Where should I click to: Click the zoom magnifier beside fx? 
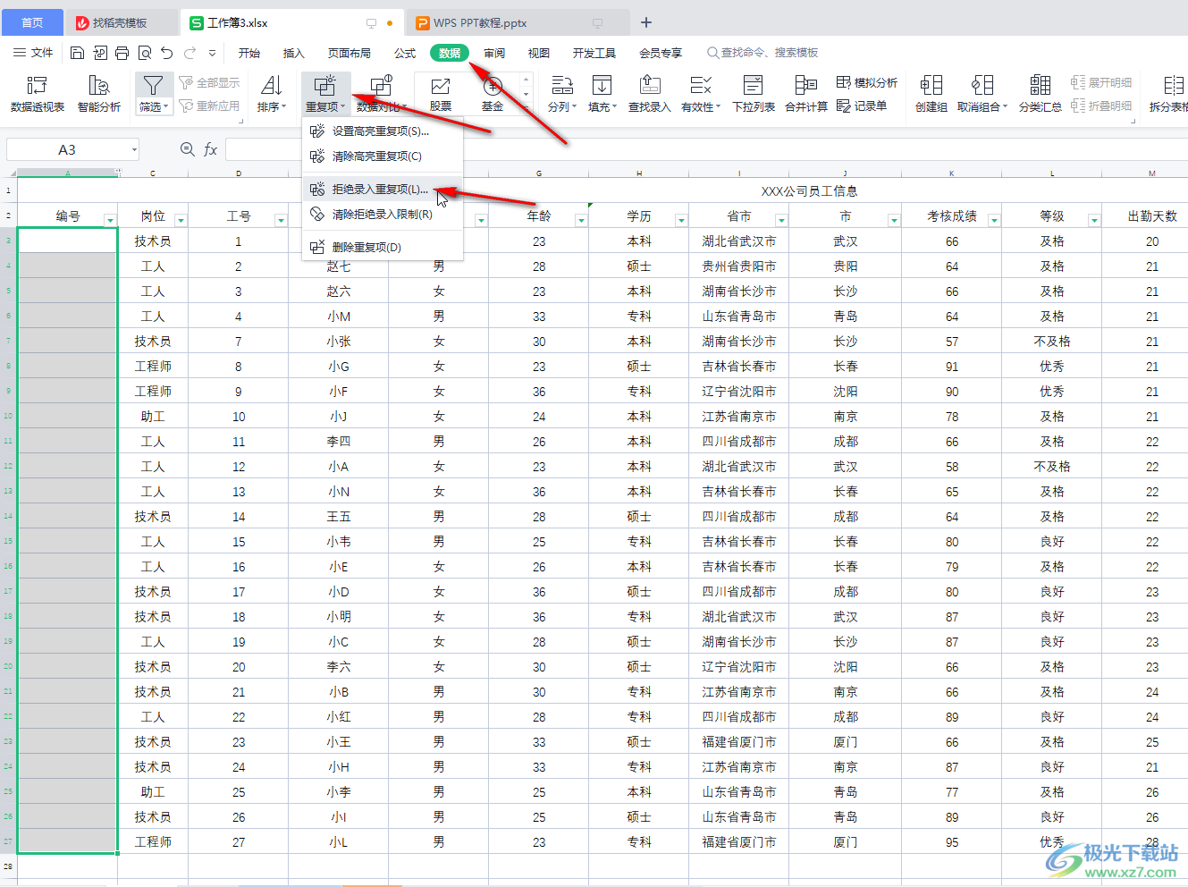click(x=187, y=149)
